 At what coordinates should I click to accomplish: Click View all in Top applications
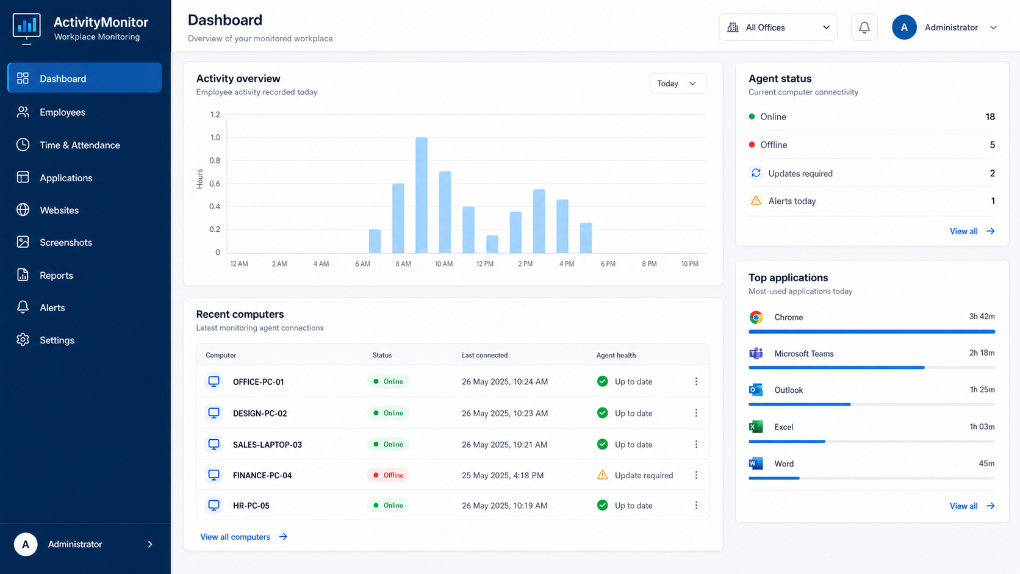pos(972,506)
